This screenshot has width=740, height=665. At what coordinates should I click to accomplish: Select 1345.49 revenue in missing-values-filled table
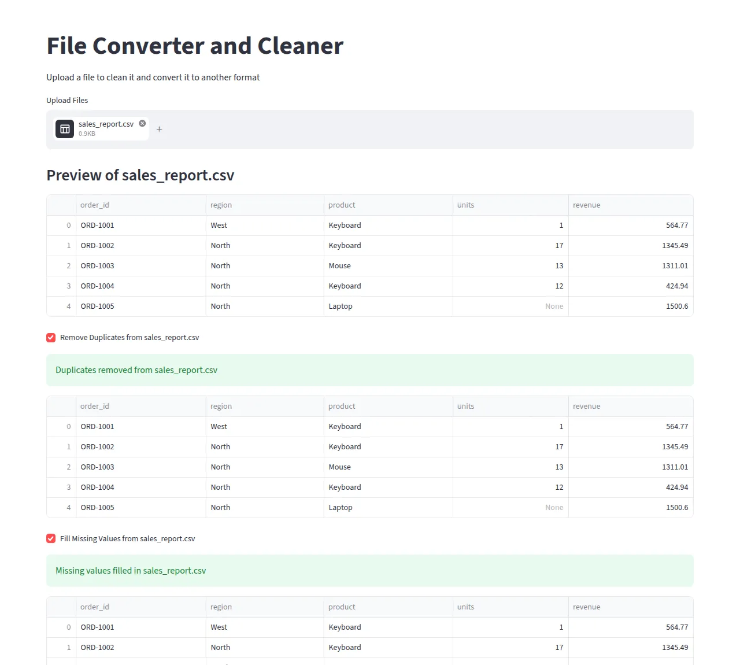pyautogui.click(x=631, y=648)
